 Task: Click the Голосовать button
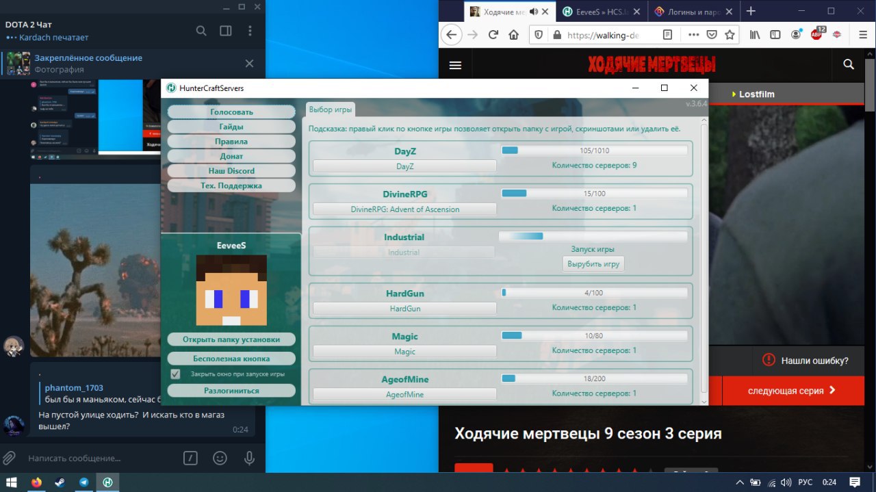[231, 112]
